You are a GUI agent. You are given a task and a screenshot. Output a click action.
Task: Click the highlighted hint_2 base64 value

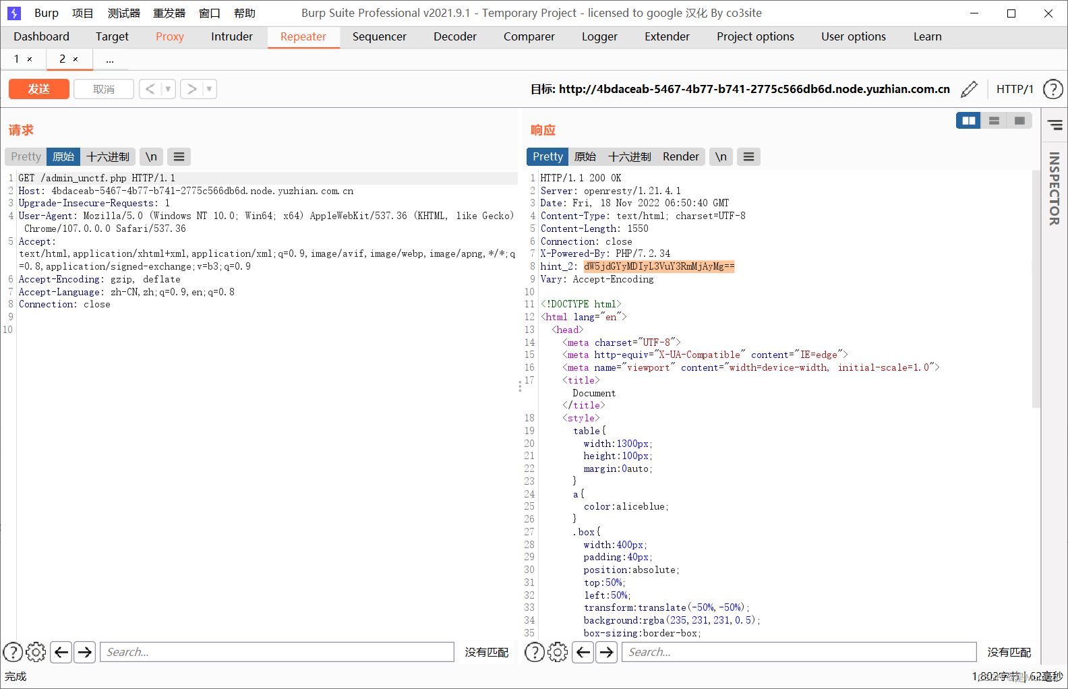click(659, 266)
